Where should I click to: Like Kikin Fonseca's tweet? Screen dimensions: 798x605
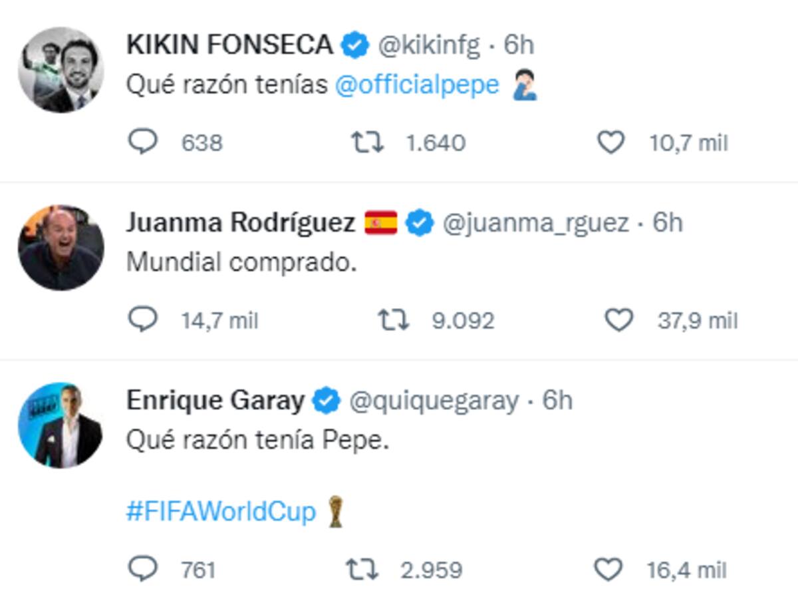pyautogui.click(x=610, y=142)
